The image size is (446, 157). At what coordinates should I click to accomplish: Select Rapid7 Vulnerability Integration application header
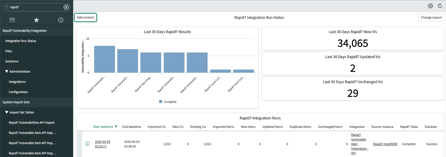pyautogui.click(x=24, y=31)
